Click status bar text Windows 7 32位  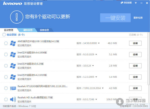coord(27,106)
